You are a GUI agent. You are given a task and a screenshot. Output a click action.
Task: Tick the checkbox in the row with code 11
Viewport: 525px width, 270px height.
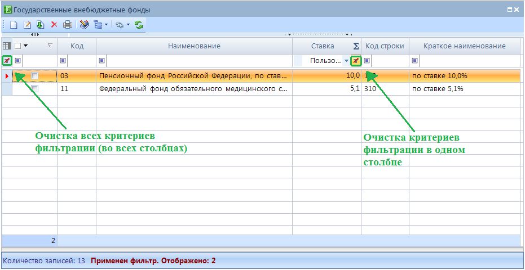coord(35,89)
